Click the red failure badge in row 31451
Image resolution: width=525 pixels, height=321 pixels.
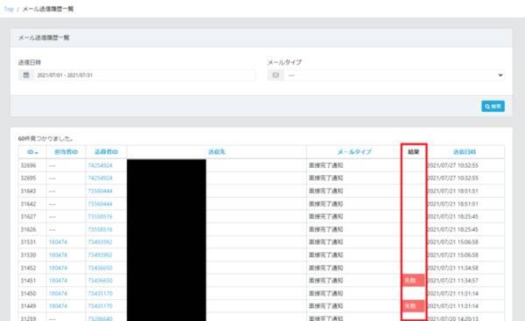413,280
